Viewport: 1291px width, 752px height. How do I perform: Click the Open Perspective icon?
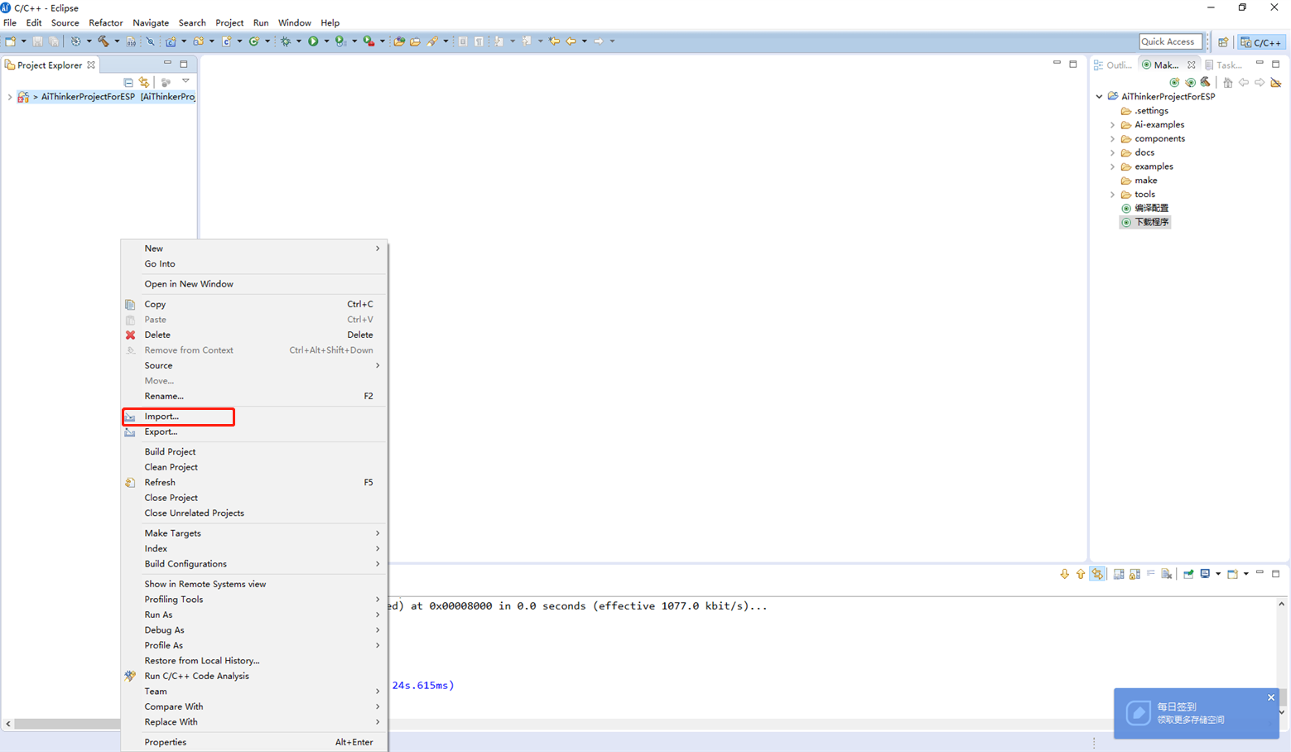pos(1223,42)
